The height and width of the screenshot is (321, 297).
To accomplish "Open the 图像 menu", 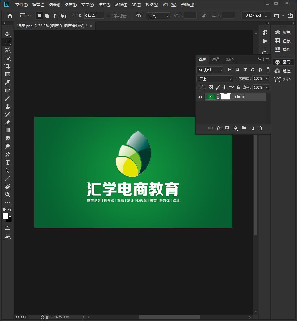I will coord(54,5).
